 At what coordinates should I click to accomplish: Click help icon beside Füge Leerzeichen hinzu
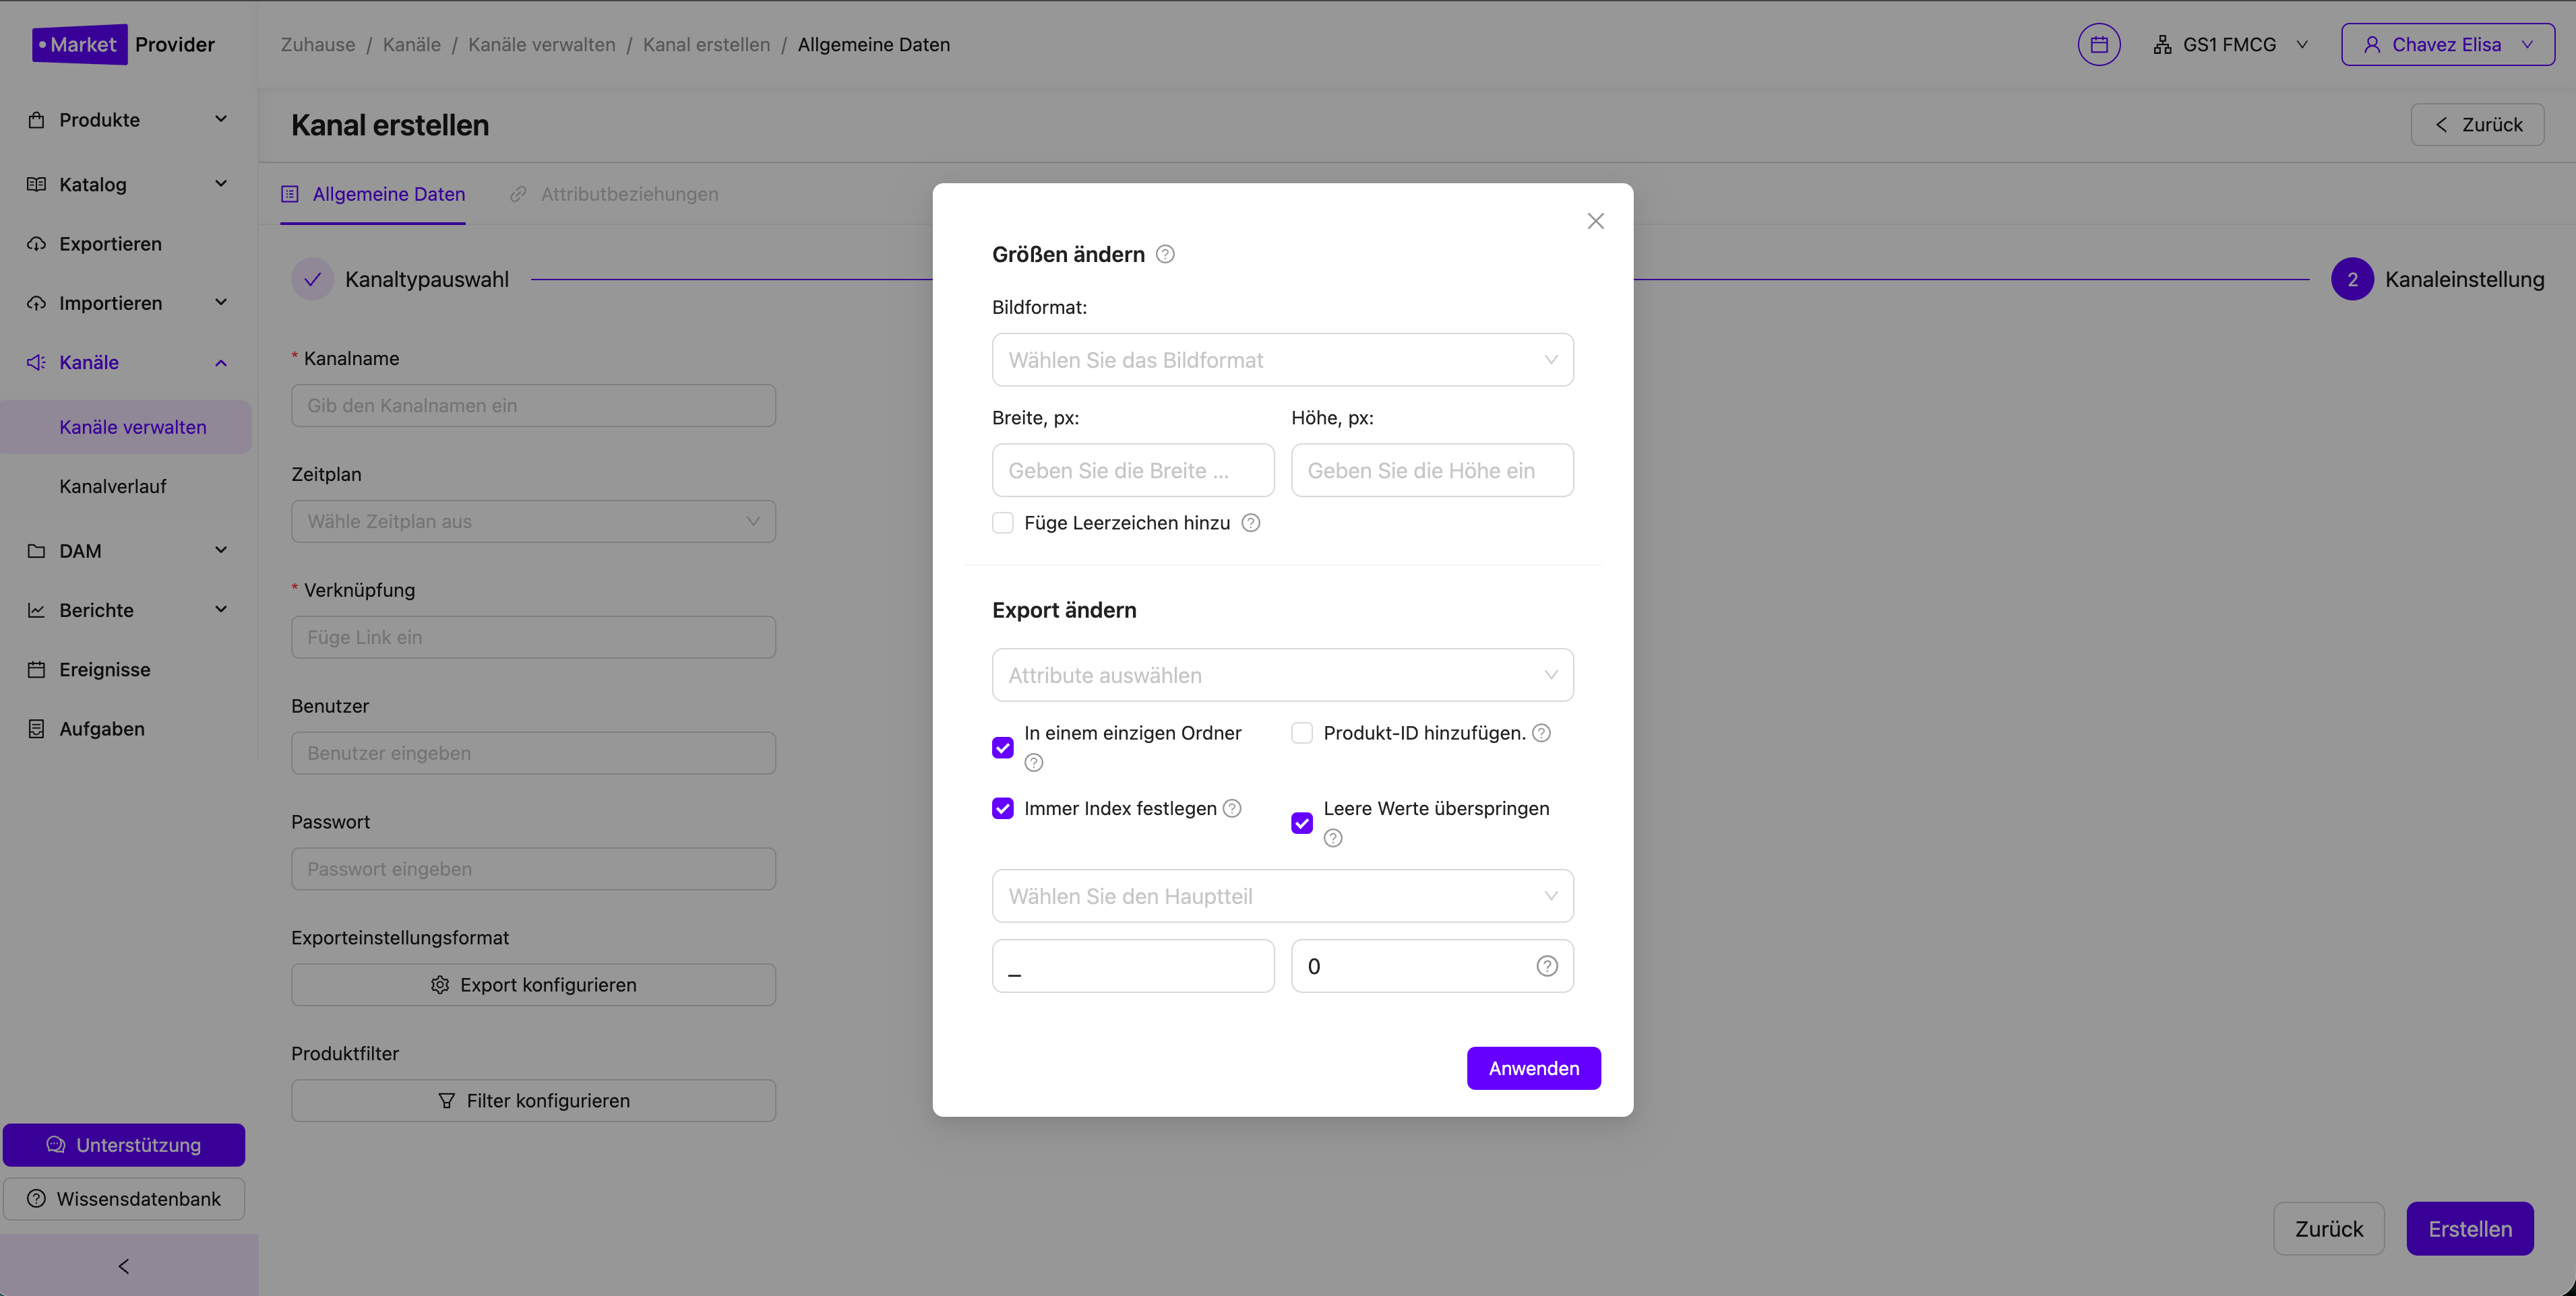(x=1250, y=523)
